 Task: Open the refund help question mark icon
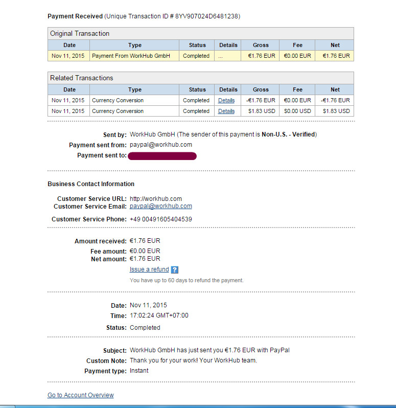(x=174, y=269)
